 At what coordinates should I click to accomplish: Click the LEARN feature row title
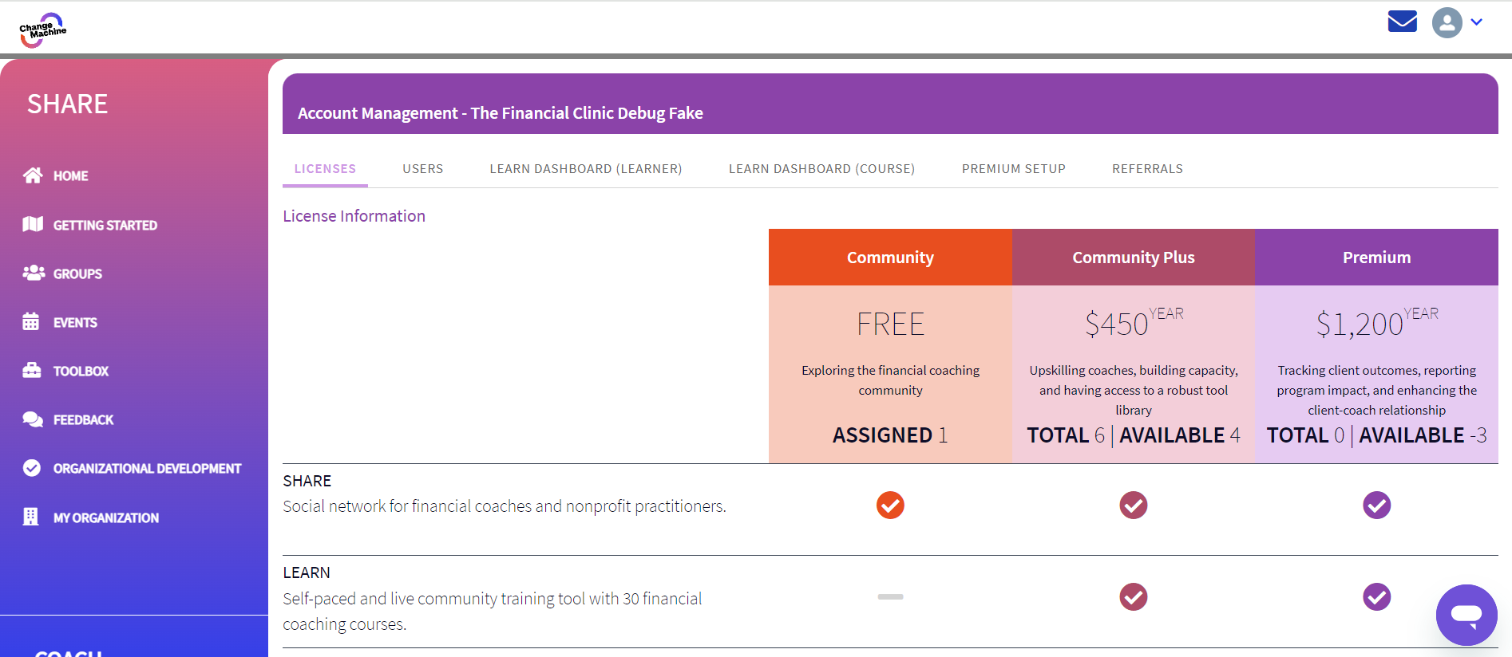pos(307,572)
